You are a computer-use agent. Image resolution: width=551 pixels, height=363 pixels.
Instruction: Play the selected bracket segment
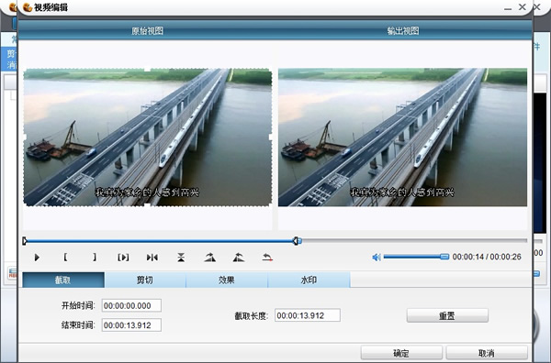123,258
